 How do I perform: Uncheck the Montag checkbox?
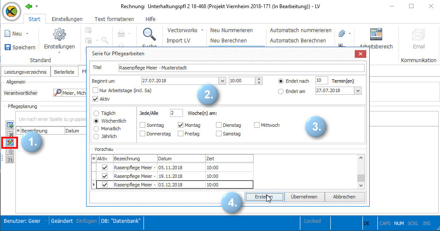tap(180, 125)
